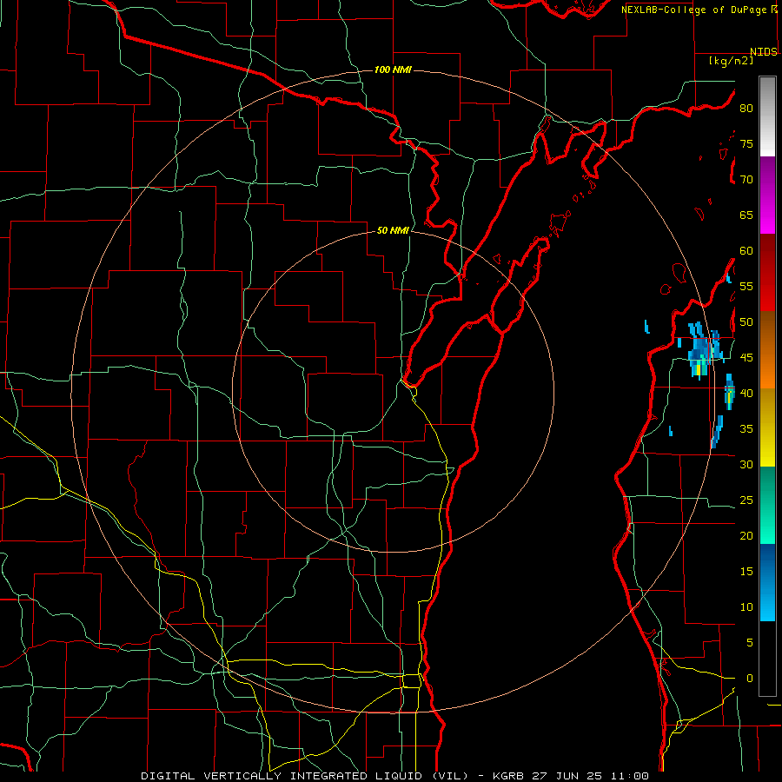Click the KGRB station identifier in the caption
782x782 pixels.
pyautogui.click(x=507, y=776)
